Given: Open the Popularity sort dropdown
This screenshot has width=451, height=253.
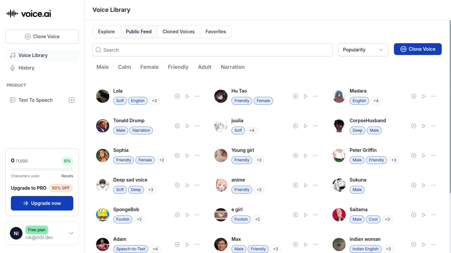Looking at the screenshot, I should pyautogui.click(x=363, y=50).
